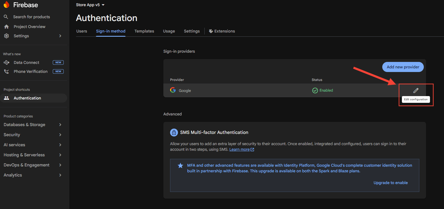Click the NEW badge beside Data Connect
This screenshot has height=209, width=444.
[58, 62]
